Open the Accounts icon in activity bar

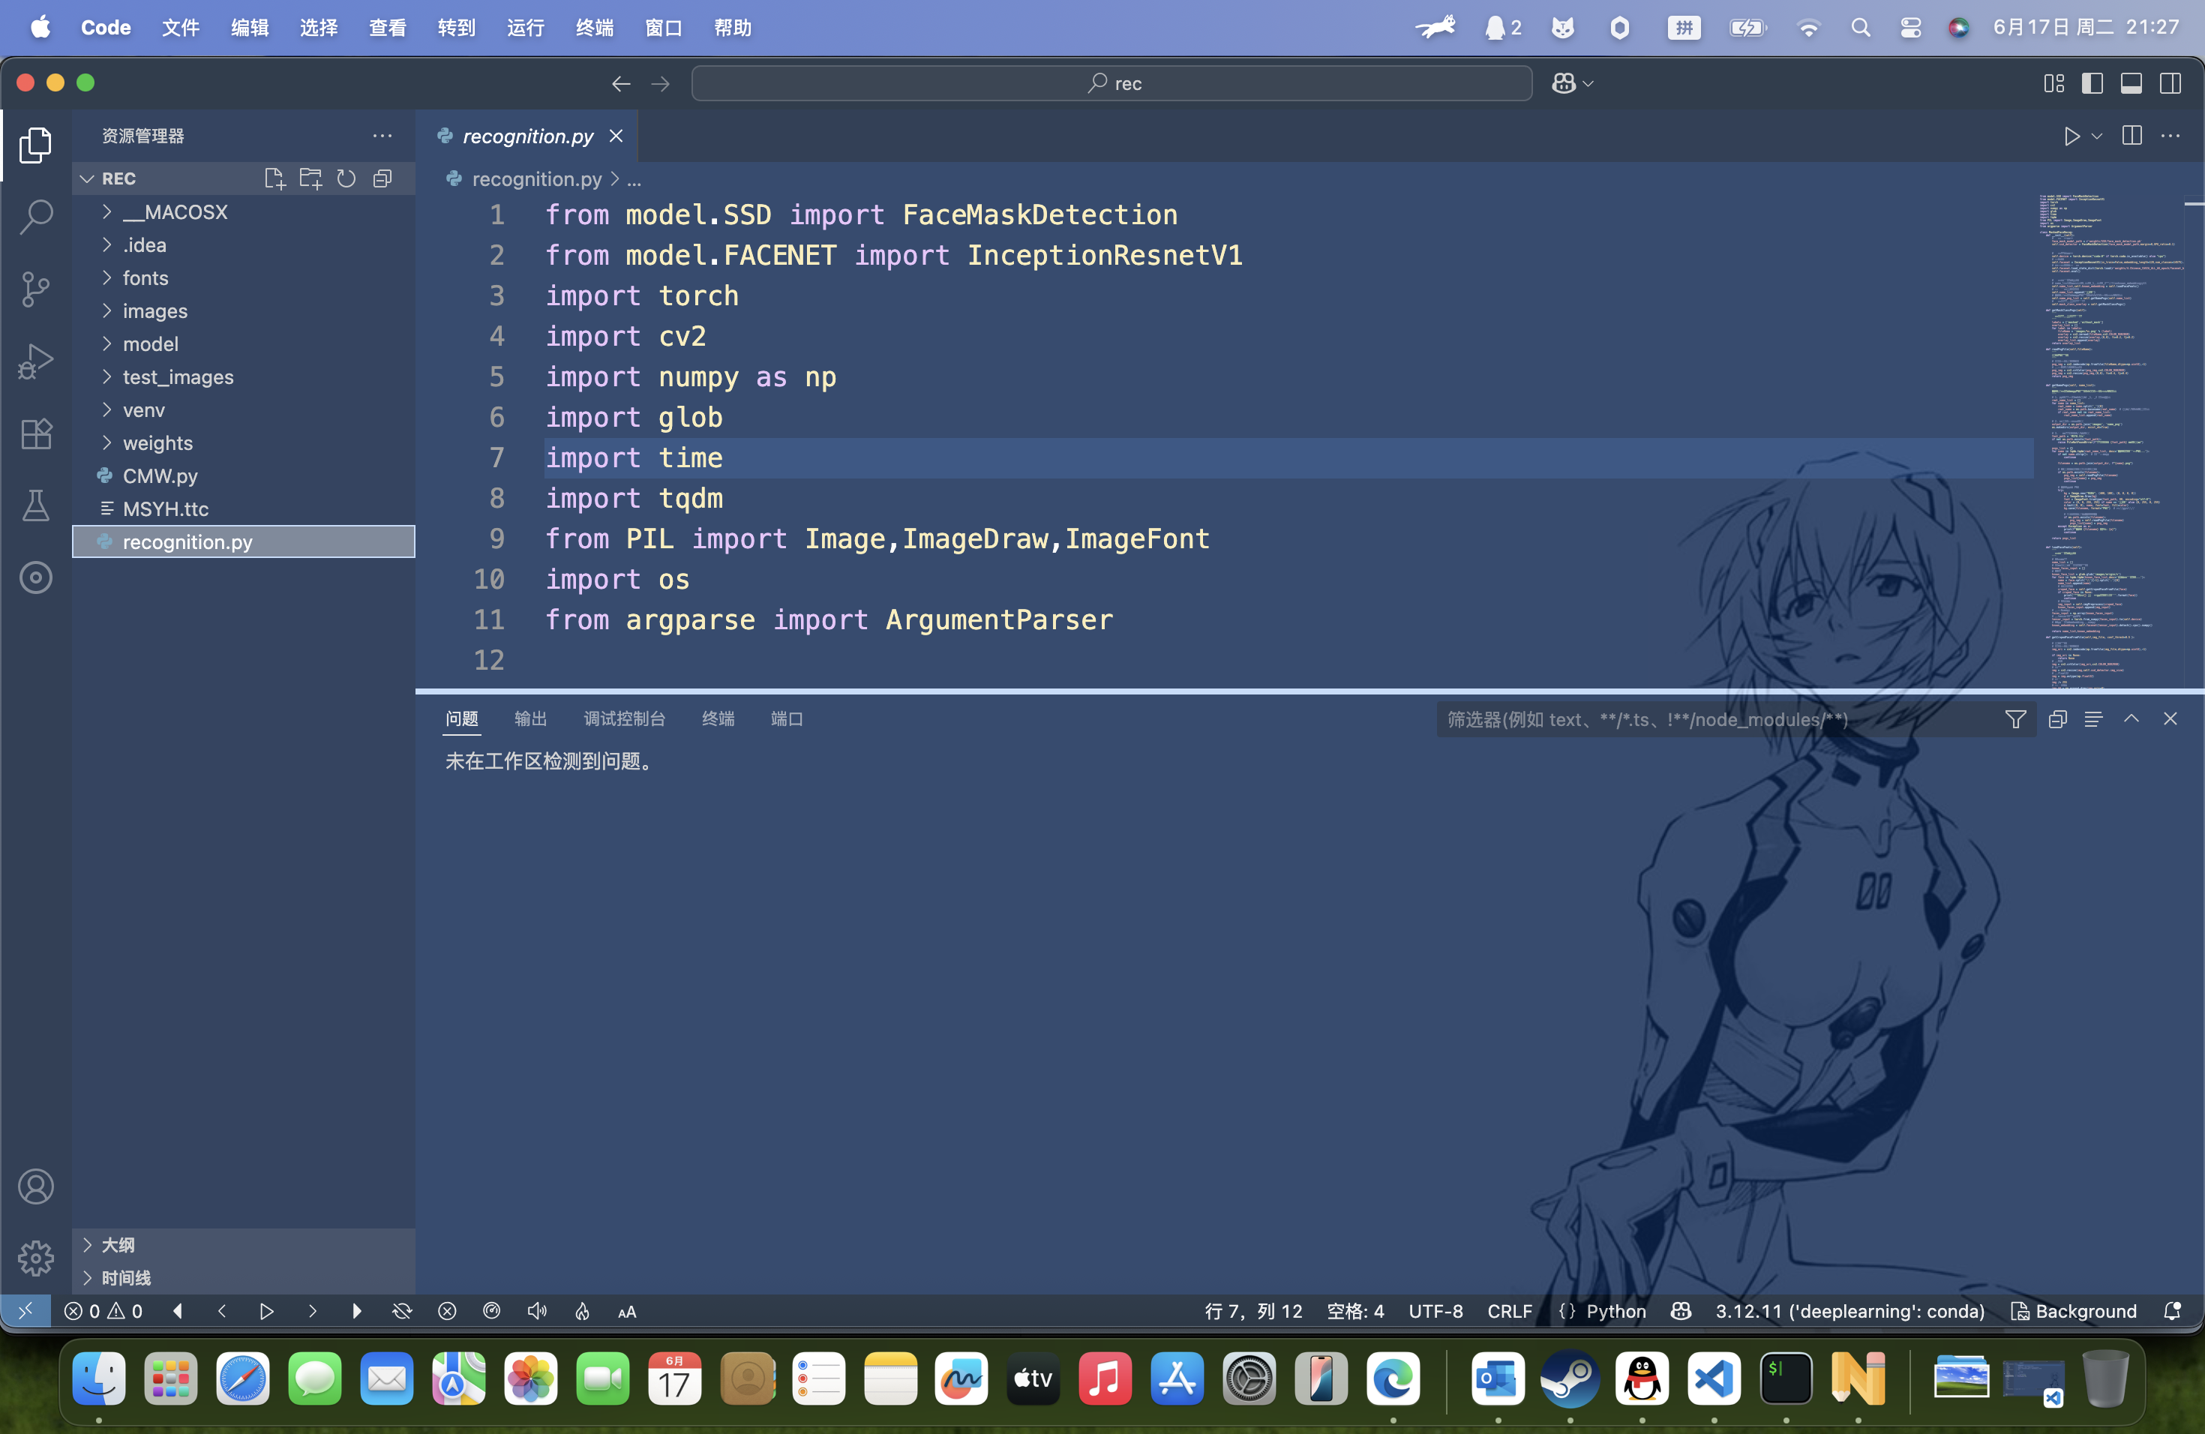(x=35, y=1186)
